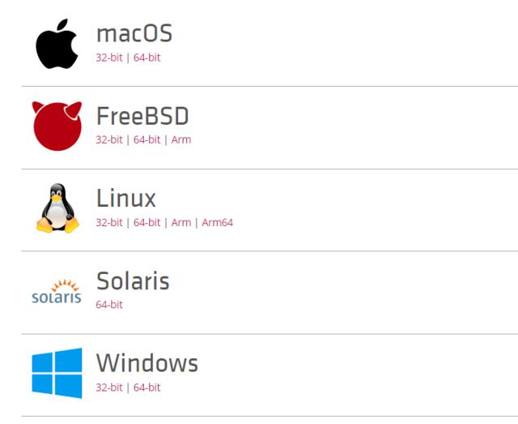Get the Windows 32-bit download
Viewport: 518px width, 424px height.
[x=109, y=388]
